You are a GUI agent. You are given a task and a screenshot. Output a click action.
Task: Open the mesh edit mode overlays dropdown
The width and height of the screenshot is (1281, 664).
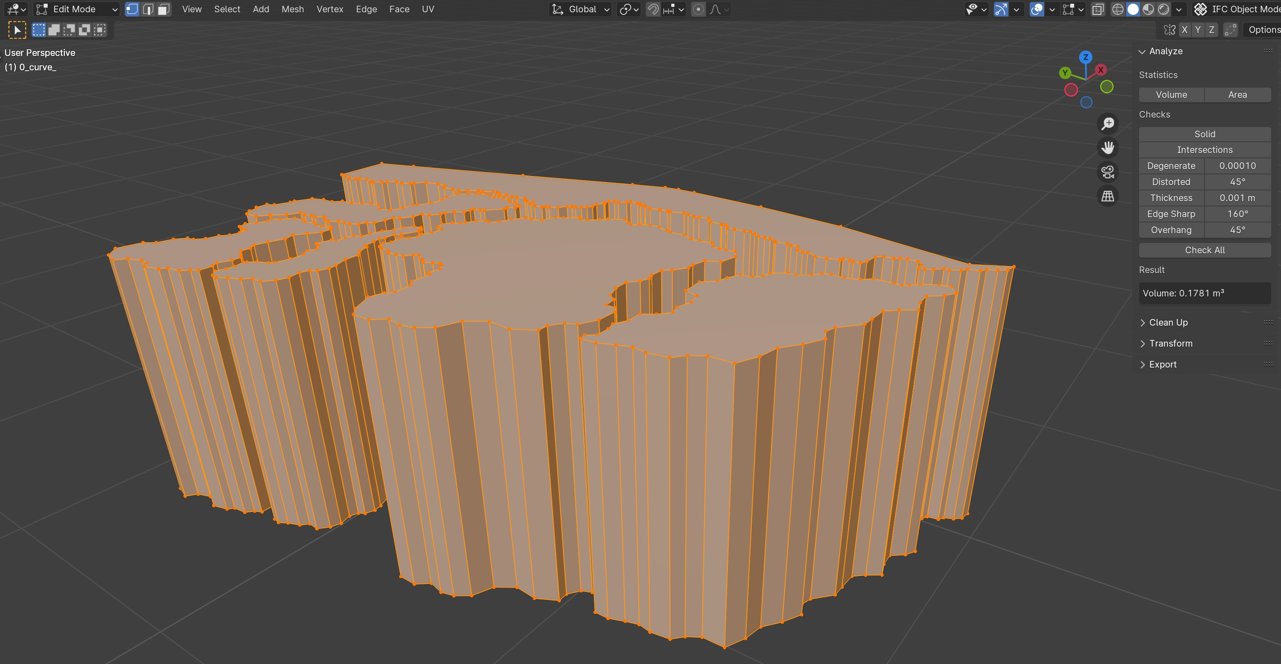(x=1073, y=9)
